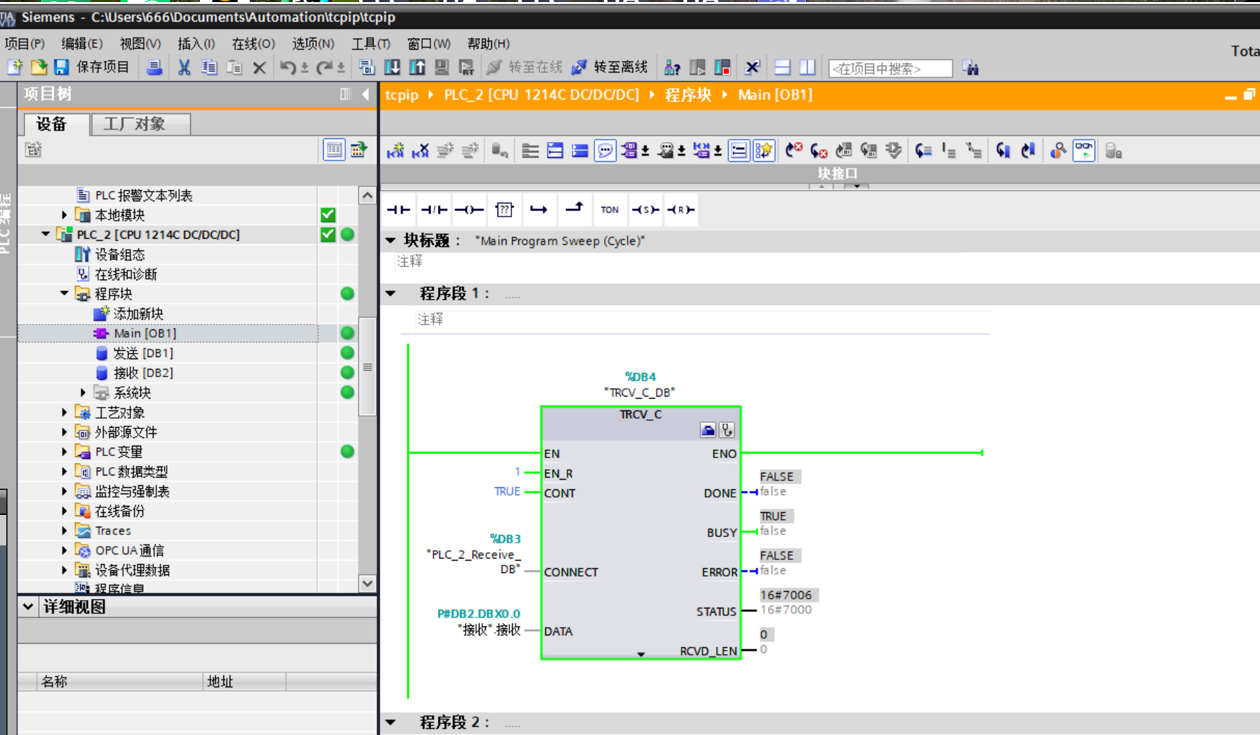Click the open branch icon
The image size is (1260, 735).
[x=539, y=210]
